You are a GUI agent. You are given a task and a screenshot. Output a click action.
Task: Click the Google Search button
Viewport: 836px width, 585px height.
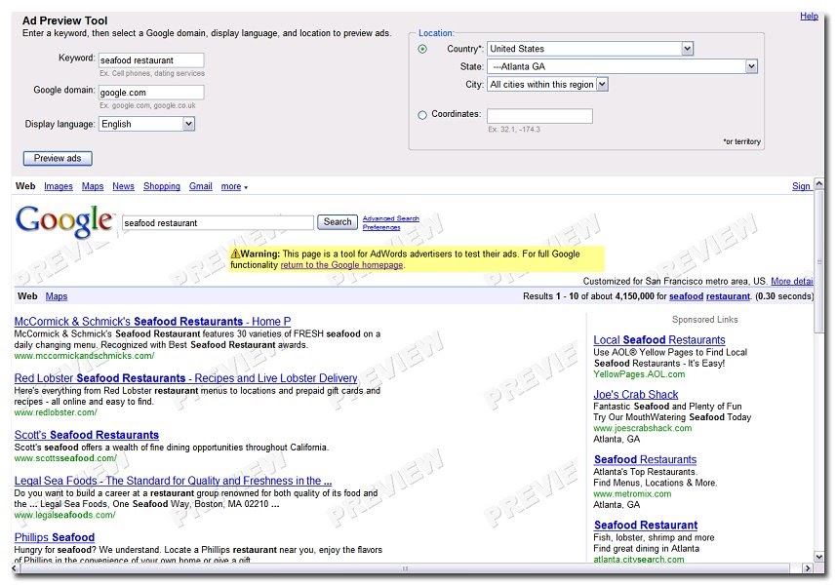tap(338, 222)
